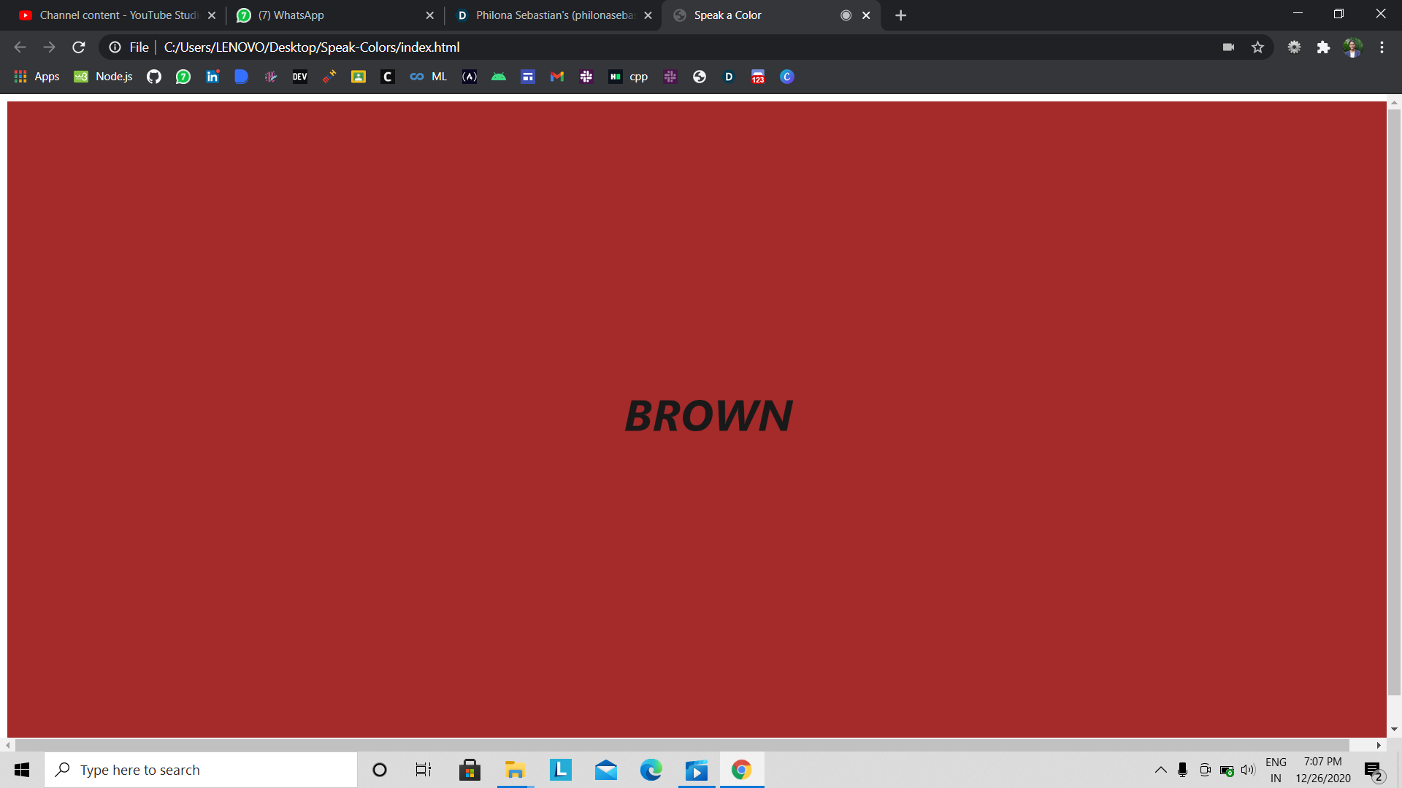Bookmark this page with the star
Screen dimensions: 1402x788
coord(1257,47)
